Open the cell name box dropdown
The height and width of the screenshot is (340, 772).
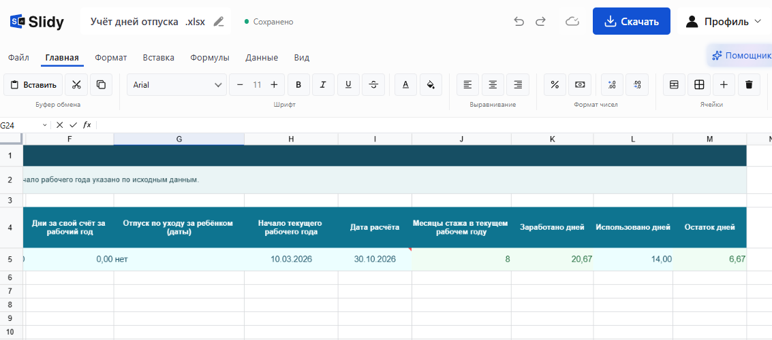[45, 125]
